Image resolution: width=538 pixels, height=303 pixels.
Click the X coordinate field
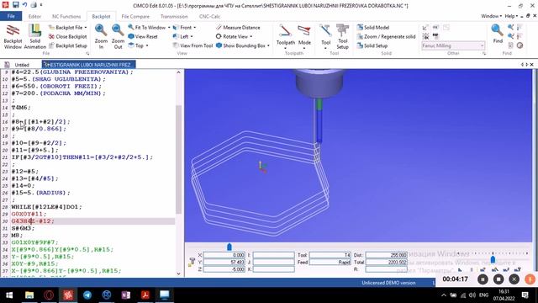[x=224, y=255]
